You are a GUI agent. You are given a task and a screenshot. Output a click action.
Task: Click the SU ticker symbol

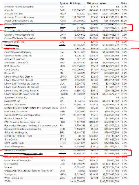point(61,146)
